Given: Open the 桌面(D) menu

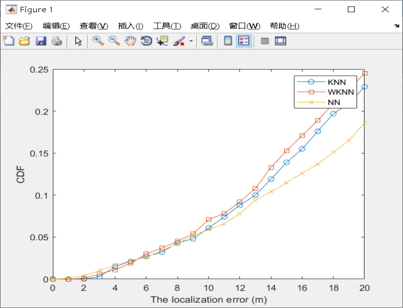Looking at the screenshot, I should (205, 26).
